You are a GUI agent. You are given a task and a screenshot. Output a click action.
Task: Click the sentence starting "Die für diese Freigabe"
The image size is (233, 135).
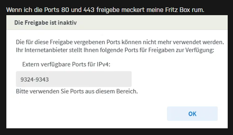pyautogui.click(x=120, y=42)
